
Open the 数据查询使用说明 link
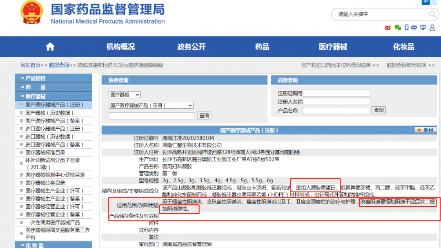pos(407,65)
